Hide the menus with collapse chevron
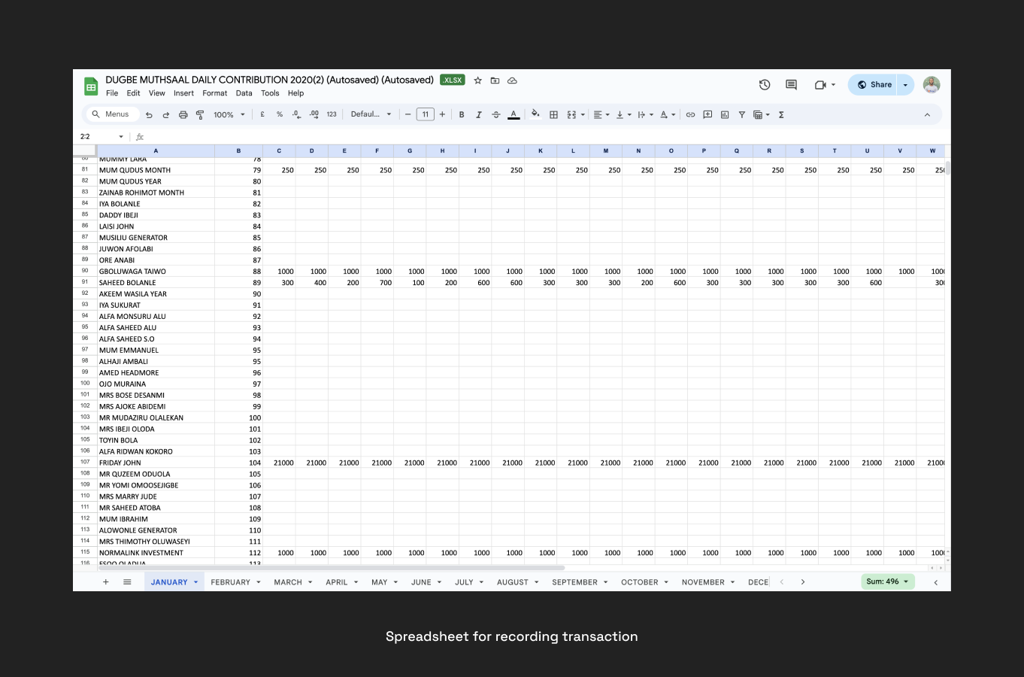The image size is (1024, 677). click(x=927, y=114)
